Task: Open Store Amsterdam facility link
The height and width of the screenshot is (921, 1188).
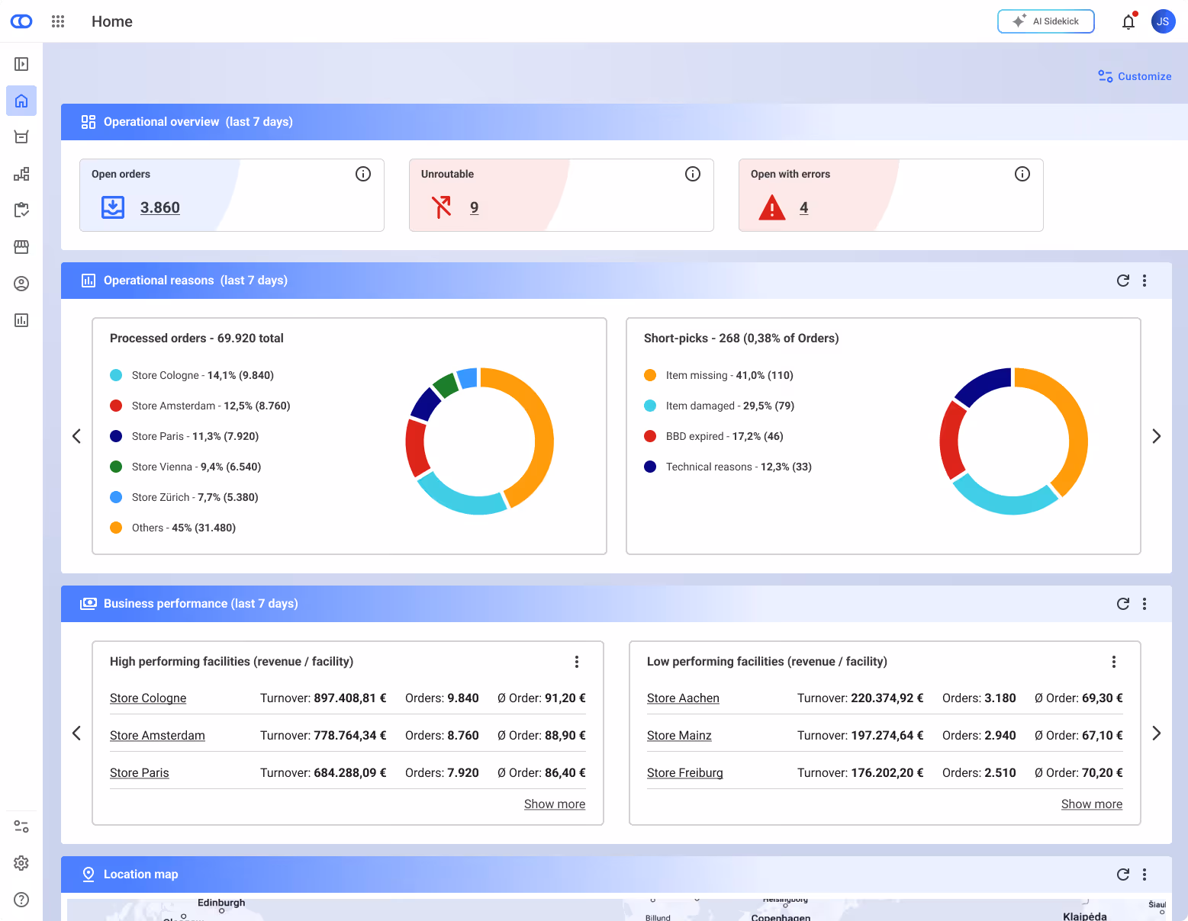Action: coord(157,736)
